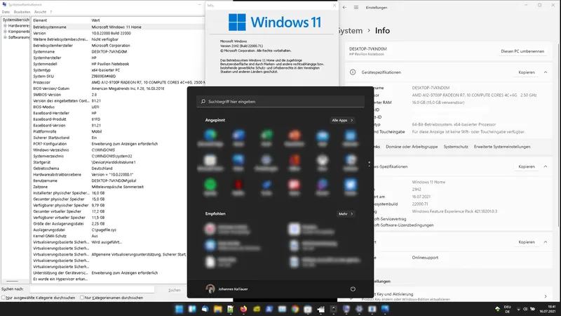Toggle 'Nur ausgewählte Kategorie durchsuchen' checkbox
561x316 pixels.
(4, 297)
